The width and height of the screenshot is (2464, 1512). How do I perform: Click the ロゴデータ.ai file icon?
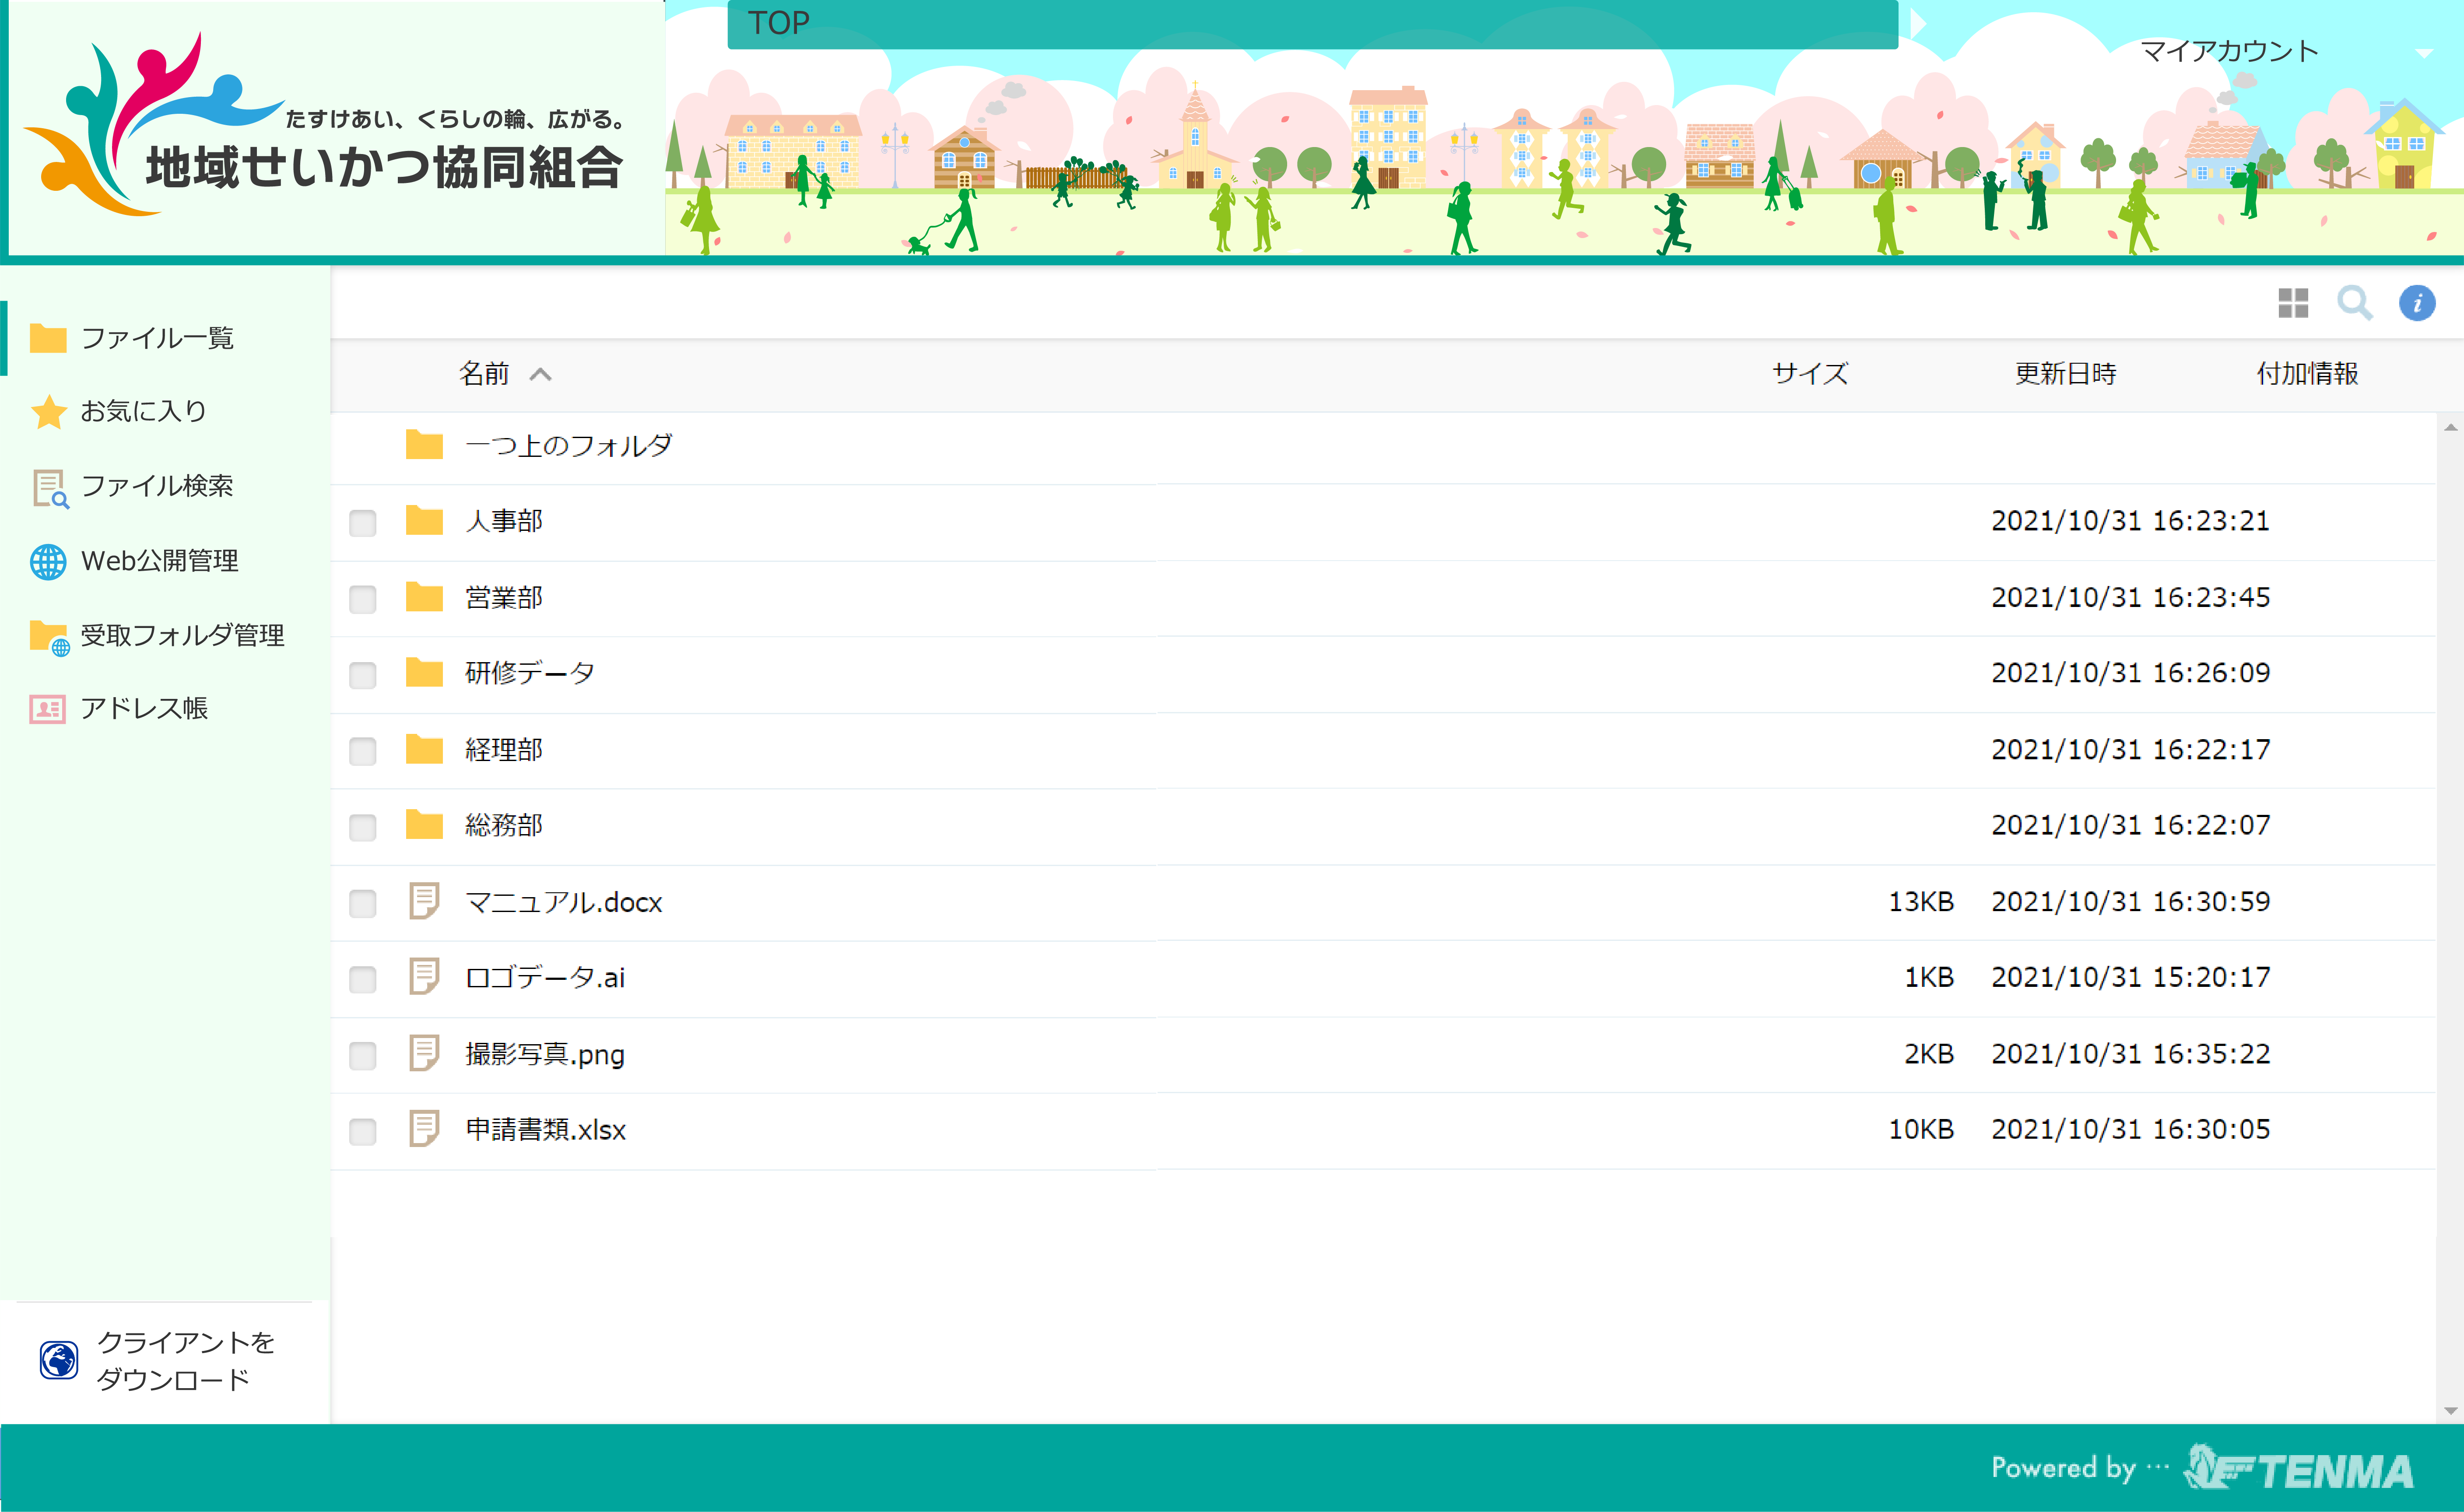click(x=424, y=977)
